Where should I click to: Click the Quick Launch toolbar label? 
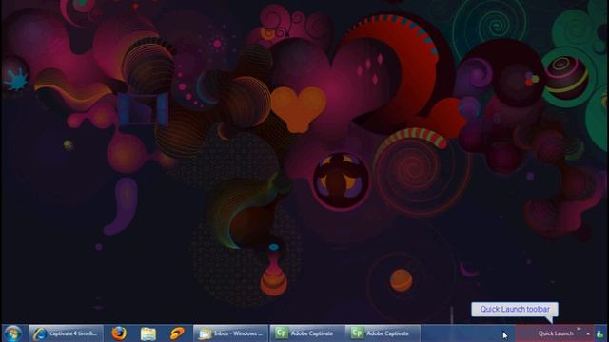556,333
